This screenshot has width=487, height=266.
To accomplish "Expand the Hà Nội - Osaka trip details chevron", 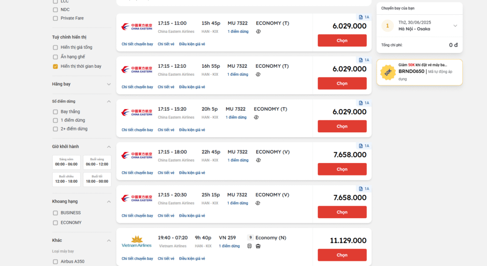I will click(x=455, y=26).
